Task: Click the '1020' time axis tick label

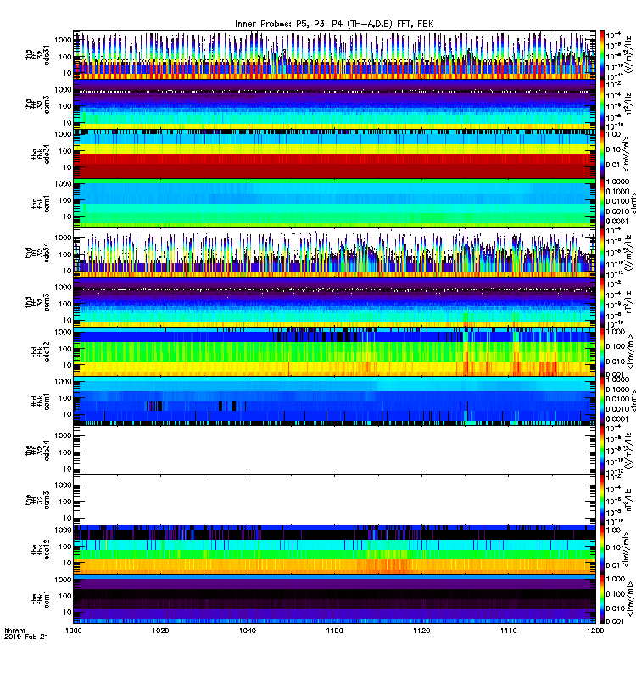Action: click(160, 631)
